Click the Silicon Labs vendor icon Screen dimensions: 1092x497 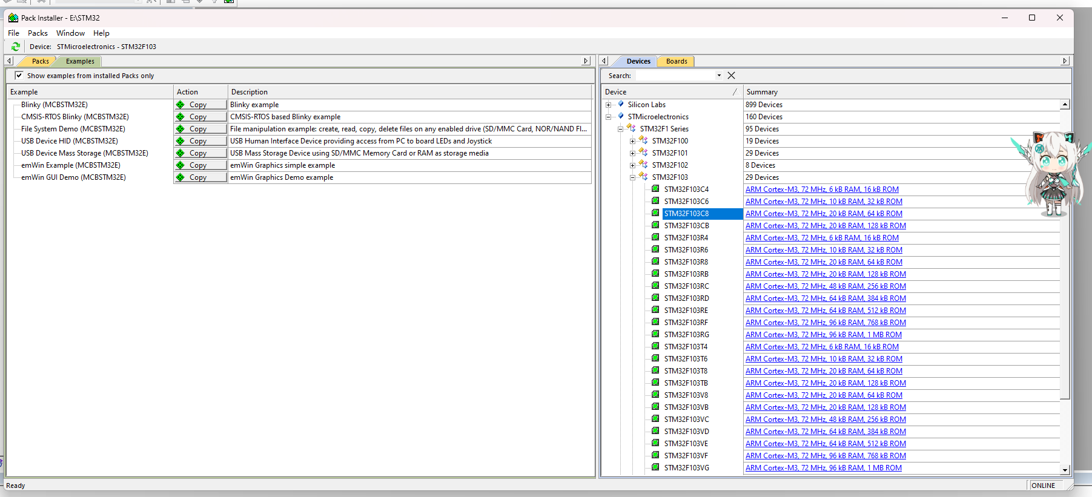click(621, 104)
